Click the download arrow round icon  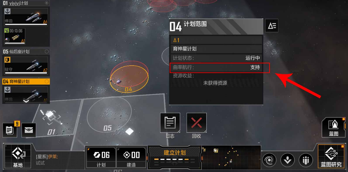point(288,160)
